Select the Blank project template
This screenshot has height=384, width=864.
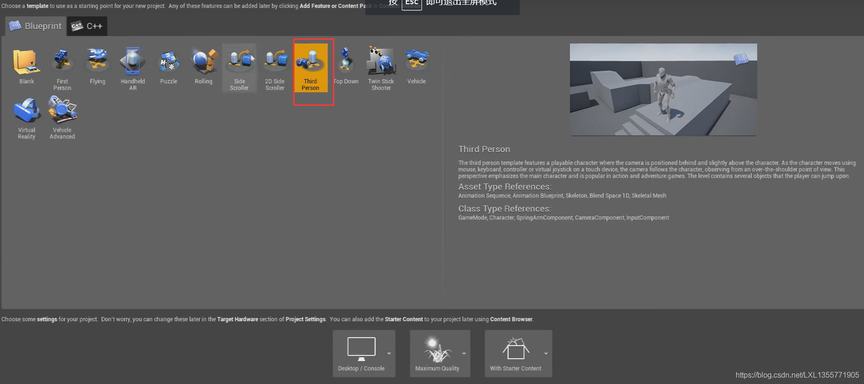[x=27, y=67]
